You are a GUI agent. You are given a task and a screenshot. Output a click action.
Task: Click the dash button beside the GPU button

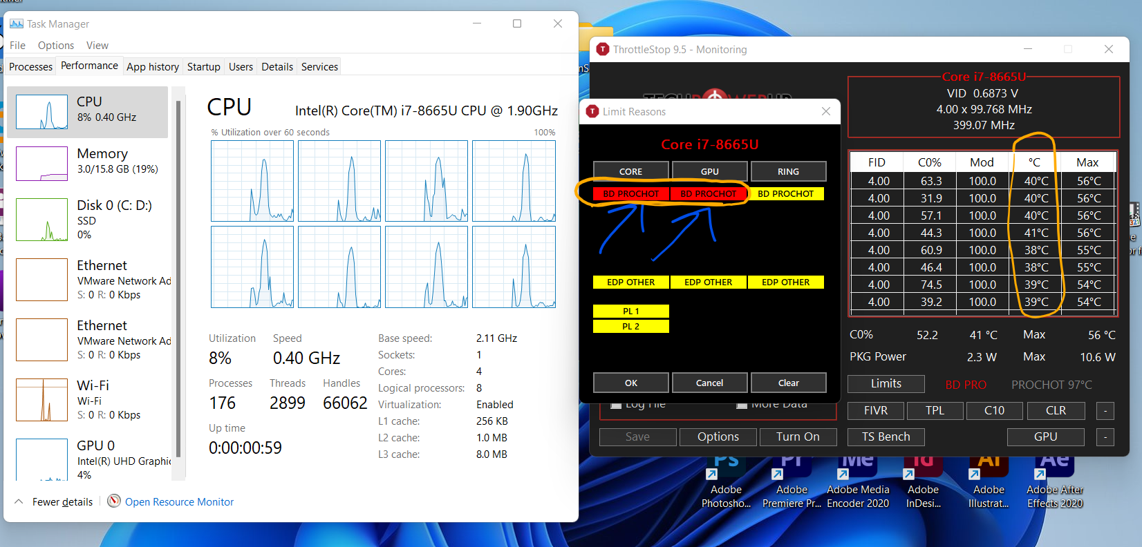point(1105,436)
